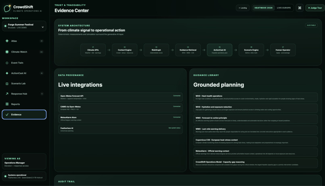Click the green workspace status dot
This screenshot has width=325, height=186.
[5, 26]
